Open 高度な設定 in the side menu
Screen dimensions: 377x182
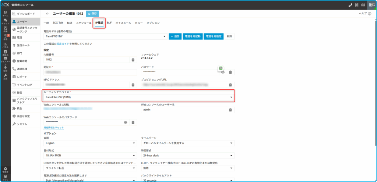25,116
